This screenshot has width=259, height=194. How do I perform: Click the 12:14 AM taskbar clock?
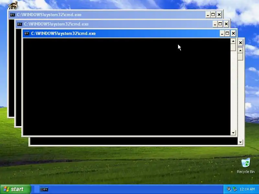[x=247, y=189]
